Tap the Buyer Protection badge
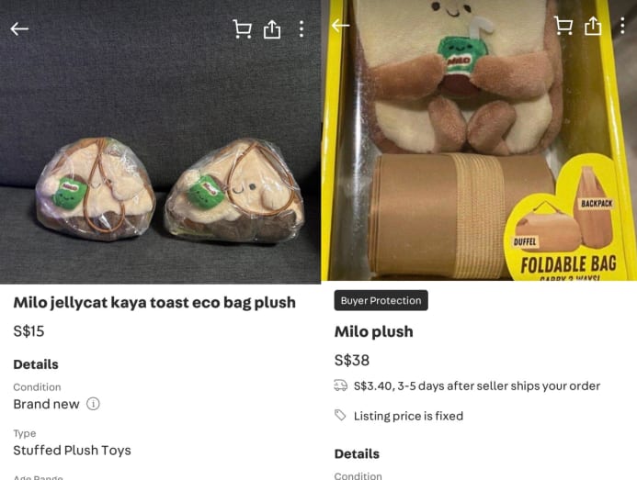 (381, 300)
